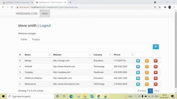Open a new browser tab

point(70,2)
